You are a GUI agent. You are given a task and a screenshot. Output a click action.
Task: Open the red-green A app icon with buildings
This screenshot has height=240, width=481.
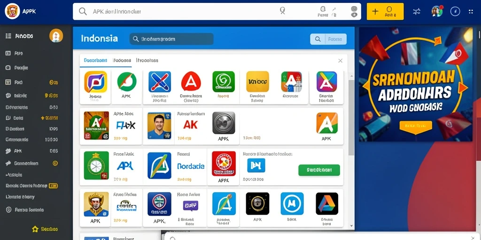tap(291, 82)
